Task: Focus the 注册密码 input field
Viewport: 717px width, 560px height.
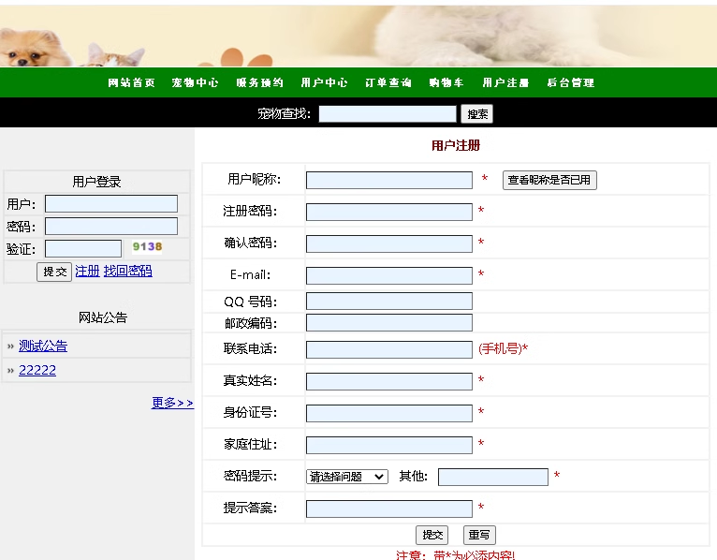Action: (389, 212)
